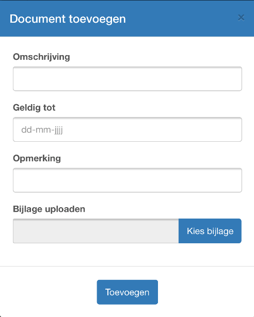
Task: Choose a file with Kies bijlage
Action: (210, 231)
